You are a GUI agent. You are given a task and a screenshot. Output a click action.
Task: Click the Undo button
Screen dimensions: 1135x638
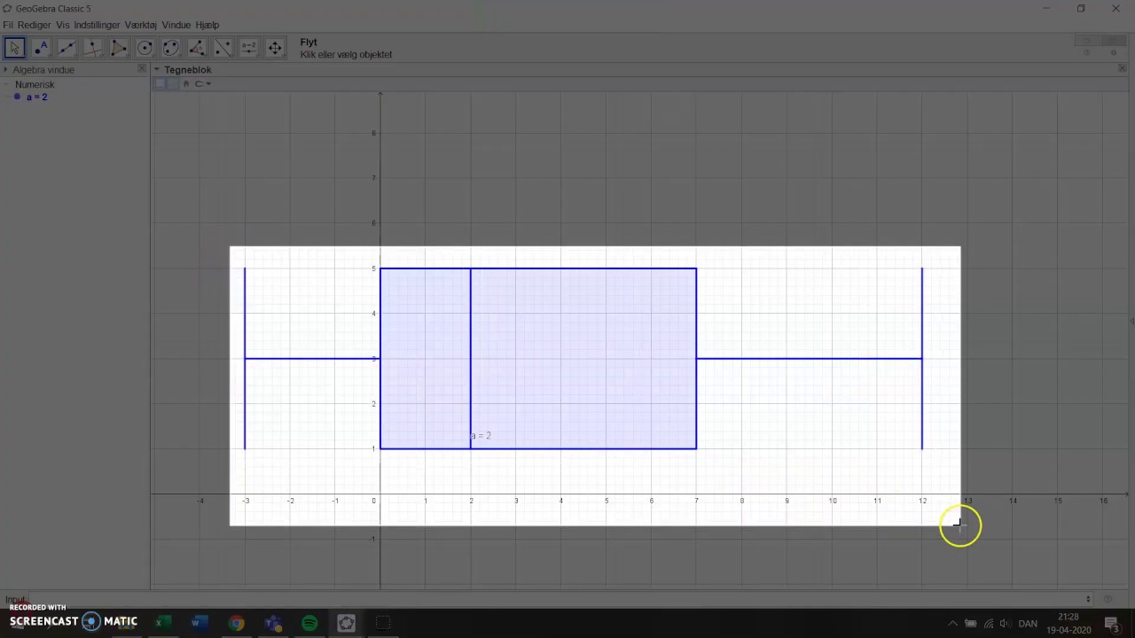tap(1086, 41)
